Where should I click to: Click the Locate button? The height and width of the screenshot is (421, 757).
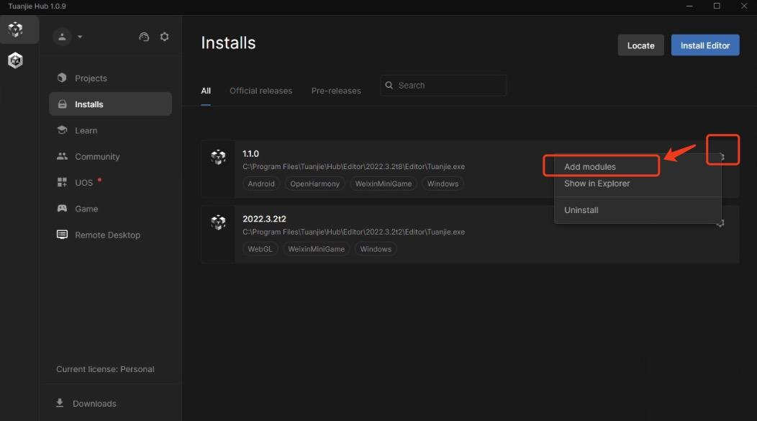(x=640, y=45)
